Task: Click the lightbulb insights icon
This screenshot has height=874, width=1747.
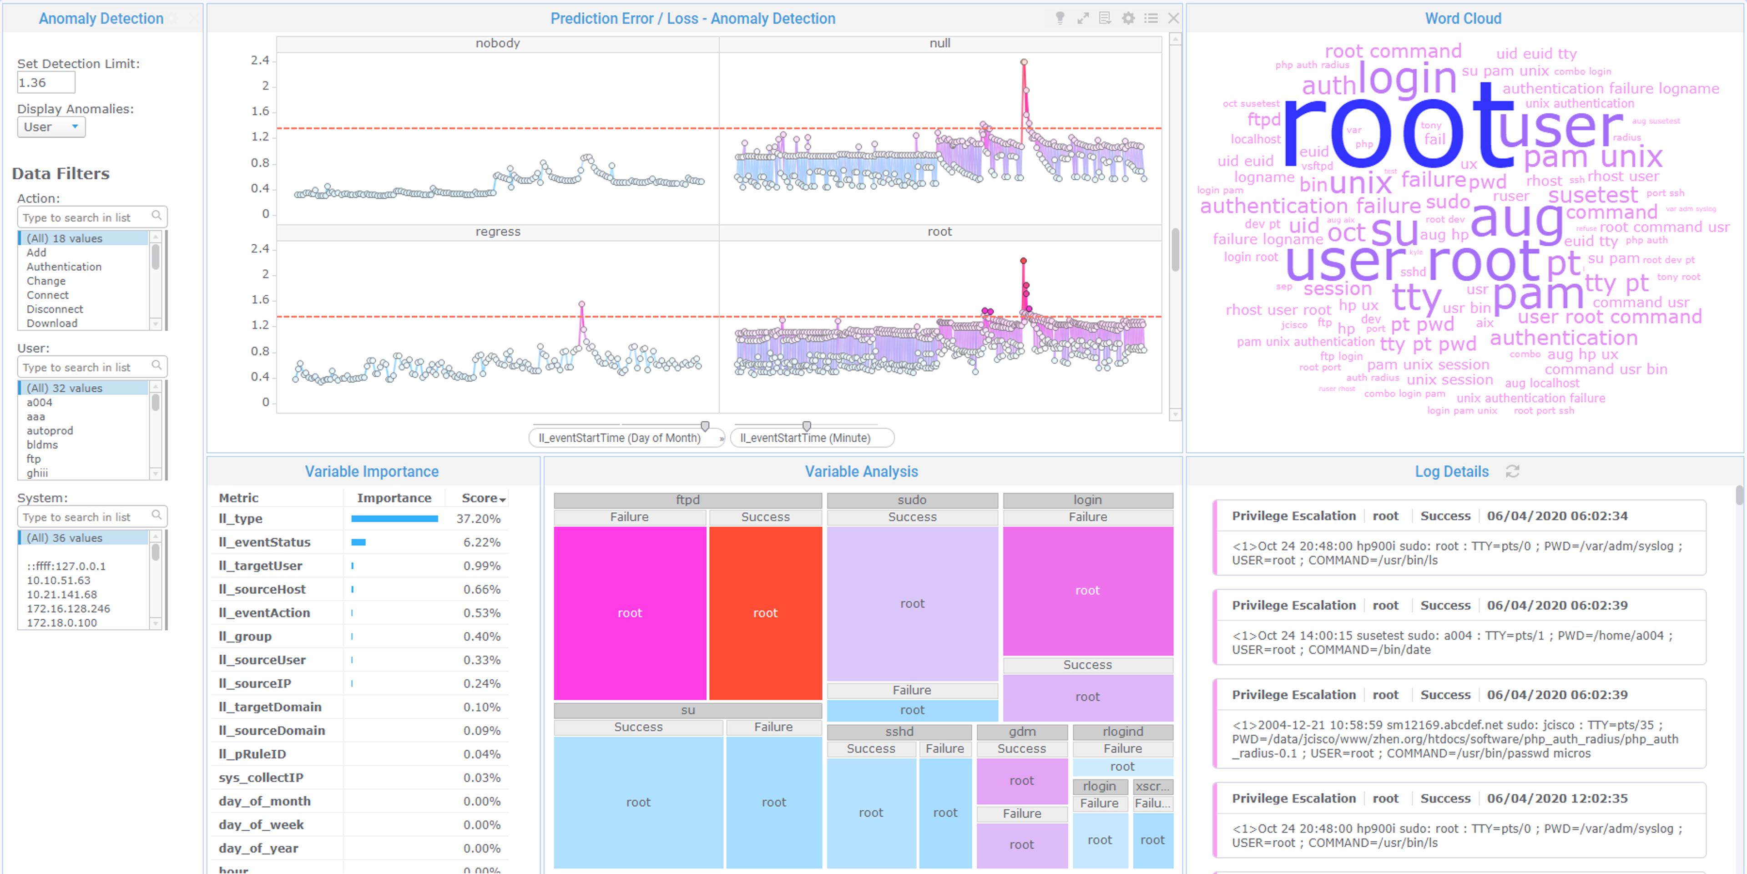Action: [x=1059, y=18]
